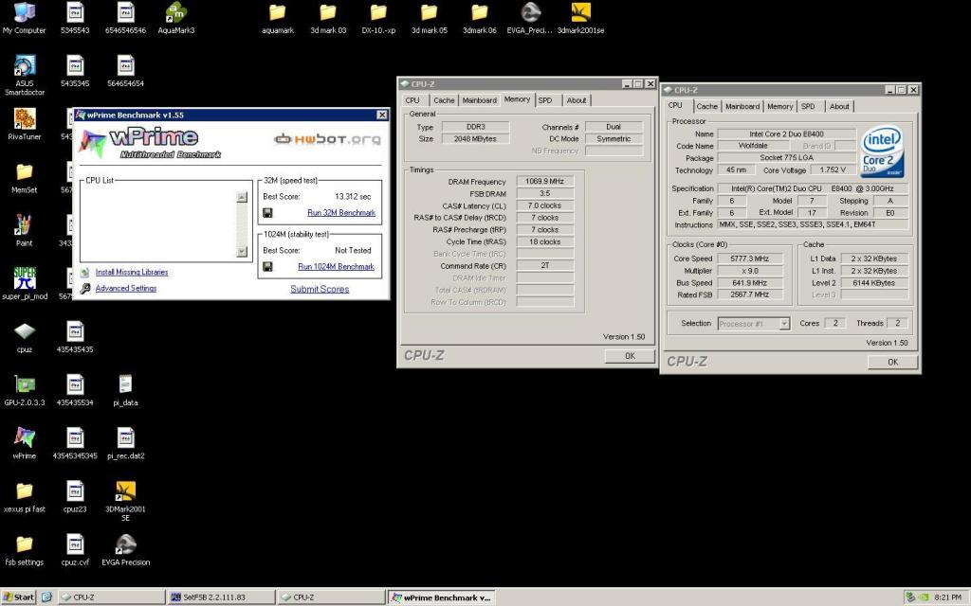Viewport: 971px width, 606px height.
Task: Click OK in memory CPU-Z window
Action: 630,356
